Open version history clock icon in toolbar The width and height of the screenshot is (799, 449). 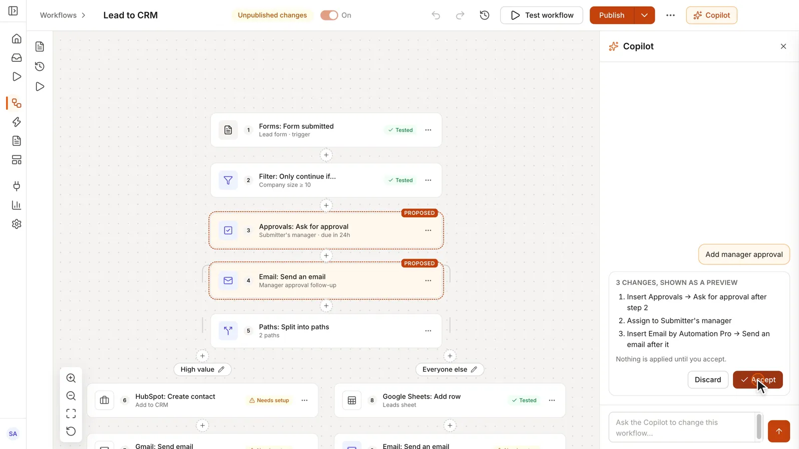point(484,15)
